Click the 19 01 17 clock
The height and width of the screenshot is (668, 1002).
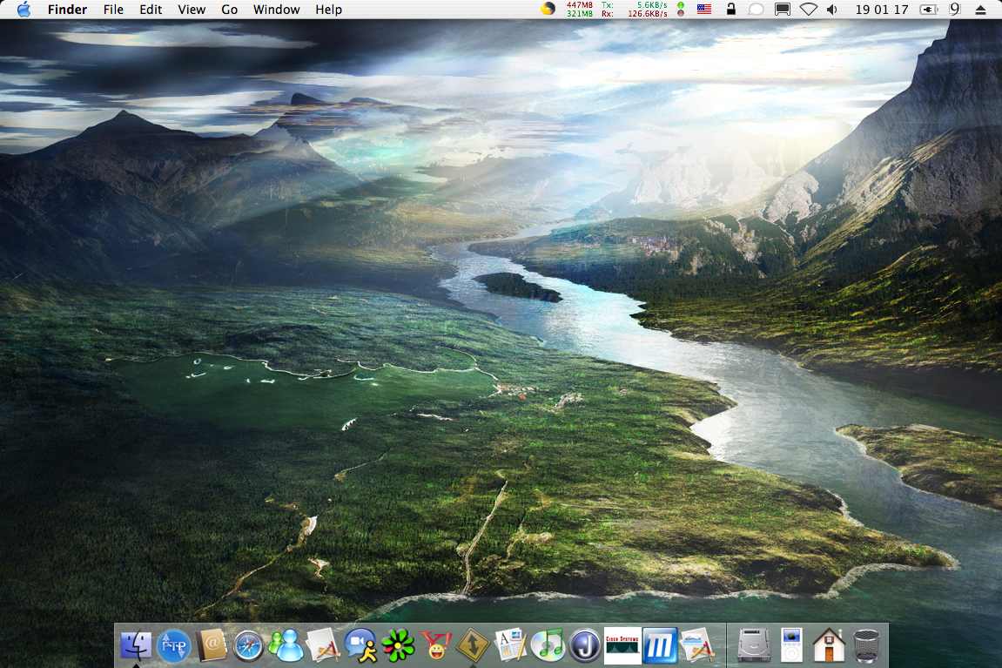882,10
